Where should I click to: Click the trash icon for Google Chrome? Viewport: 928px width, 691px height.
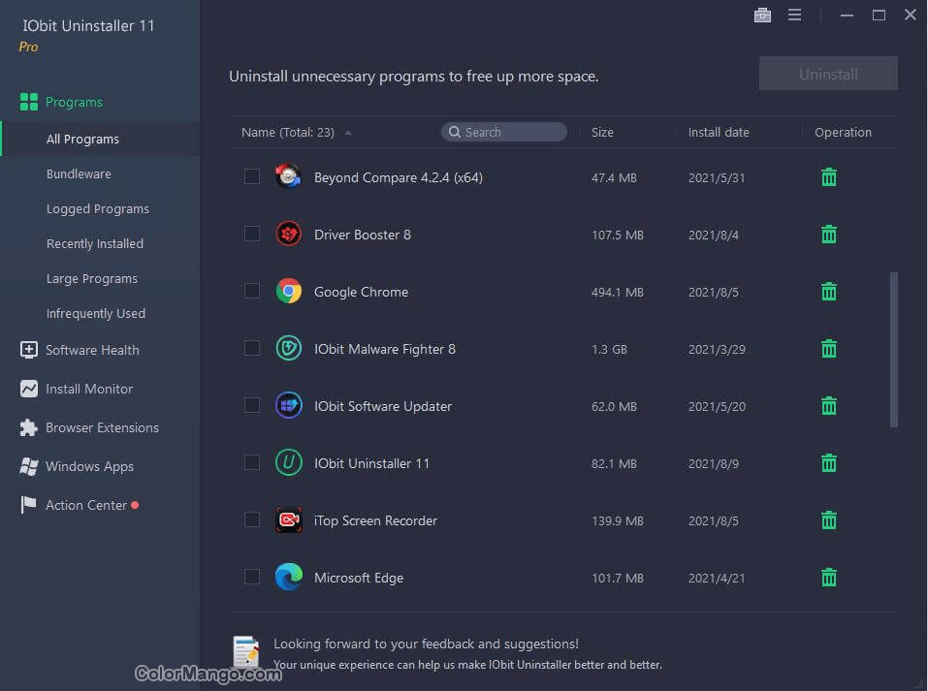tap(829, 292)
